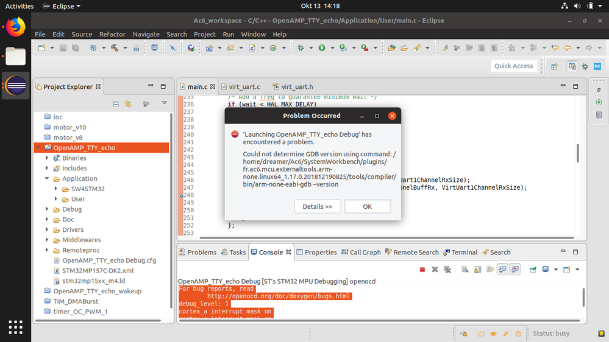Expand the SW4STM32 folder node

[56, 189]
